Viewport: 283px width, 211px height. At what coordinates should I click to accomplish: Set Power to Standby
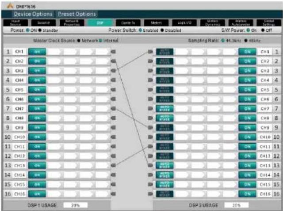(x=40, y=30)
